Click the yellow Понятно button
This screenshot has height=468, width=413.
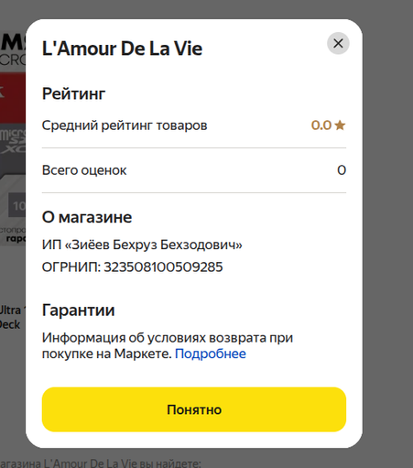coord(194,409)
